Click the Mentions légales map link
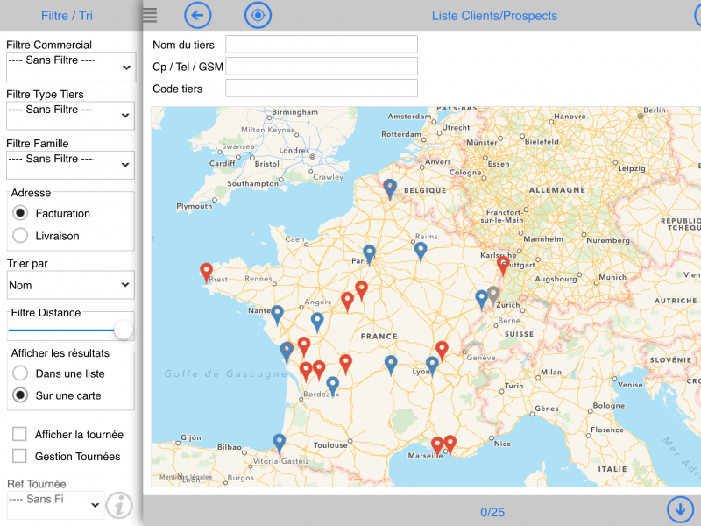 click(x=186, y=477)
